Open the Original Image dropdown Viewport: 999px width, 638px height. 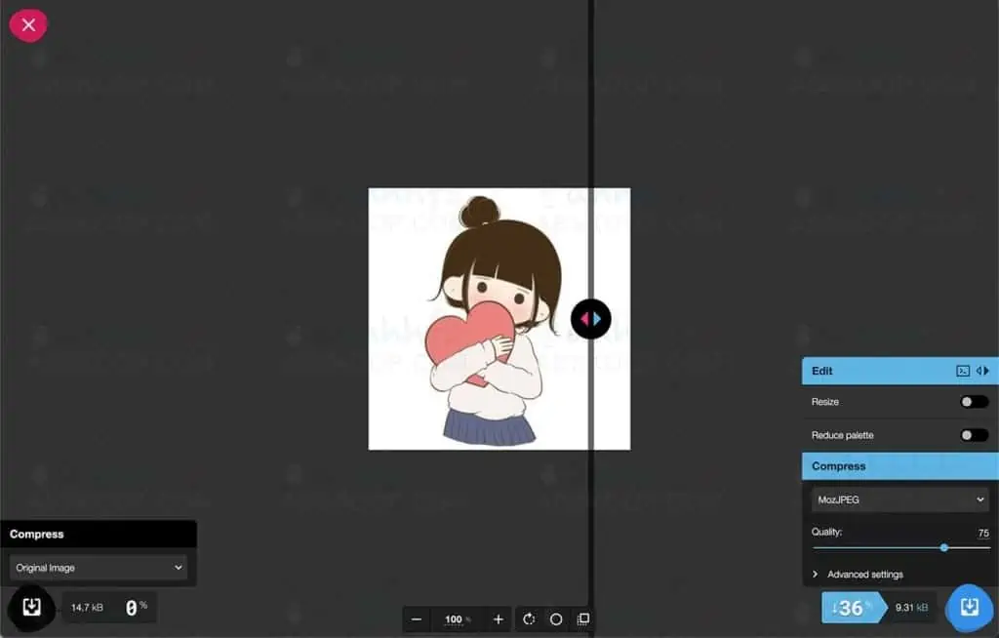[97, 567]
